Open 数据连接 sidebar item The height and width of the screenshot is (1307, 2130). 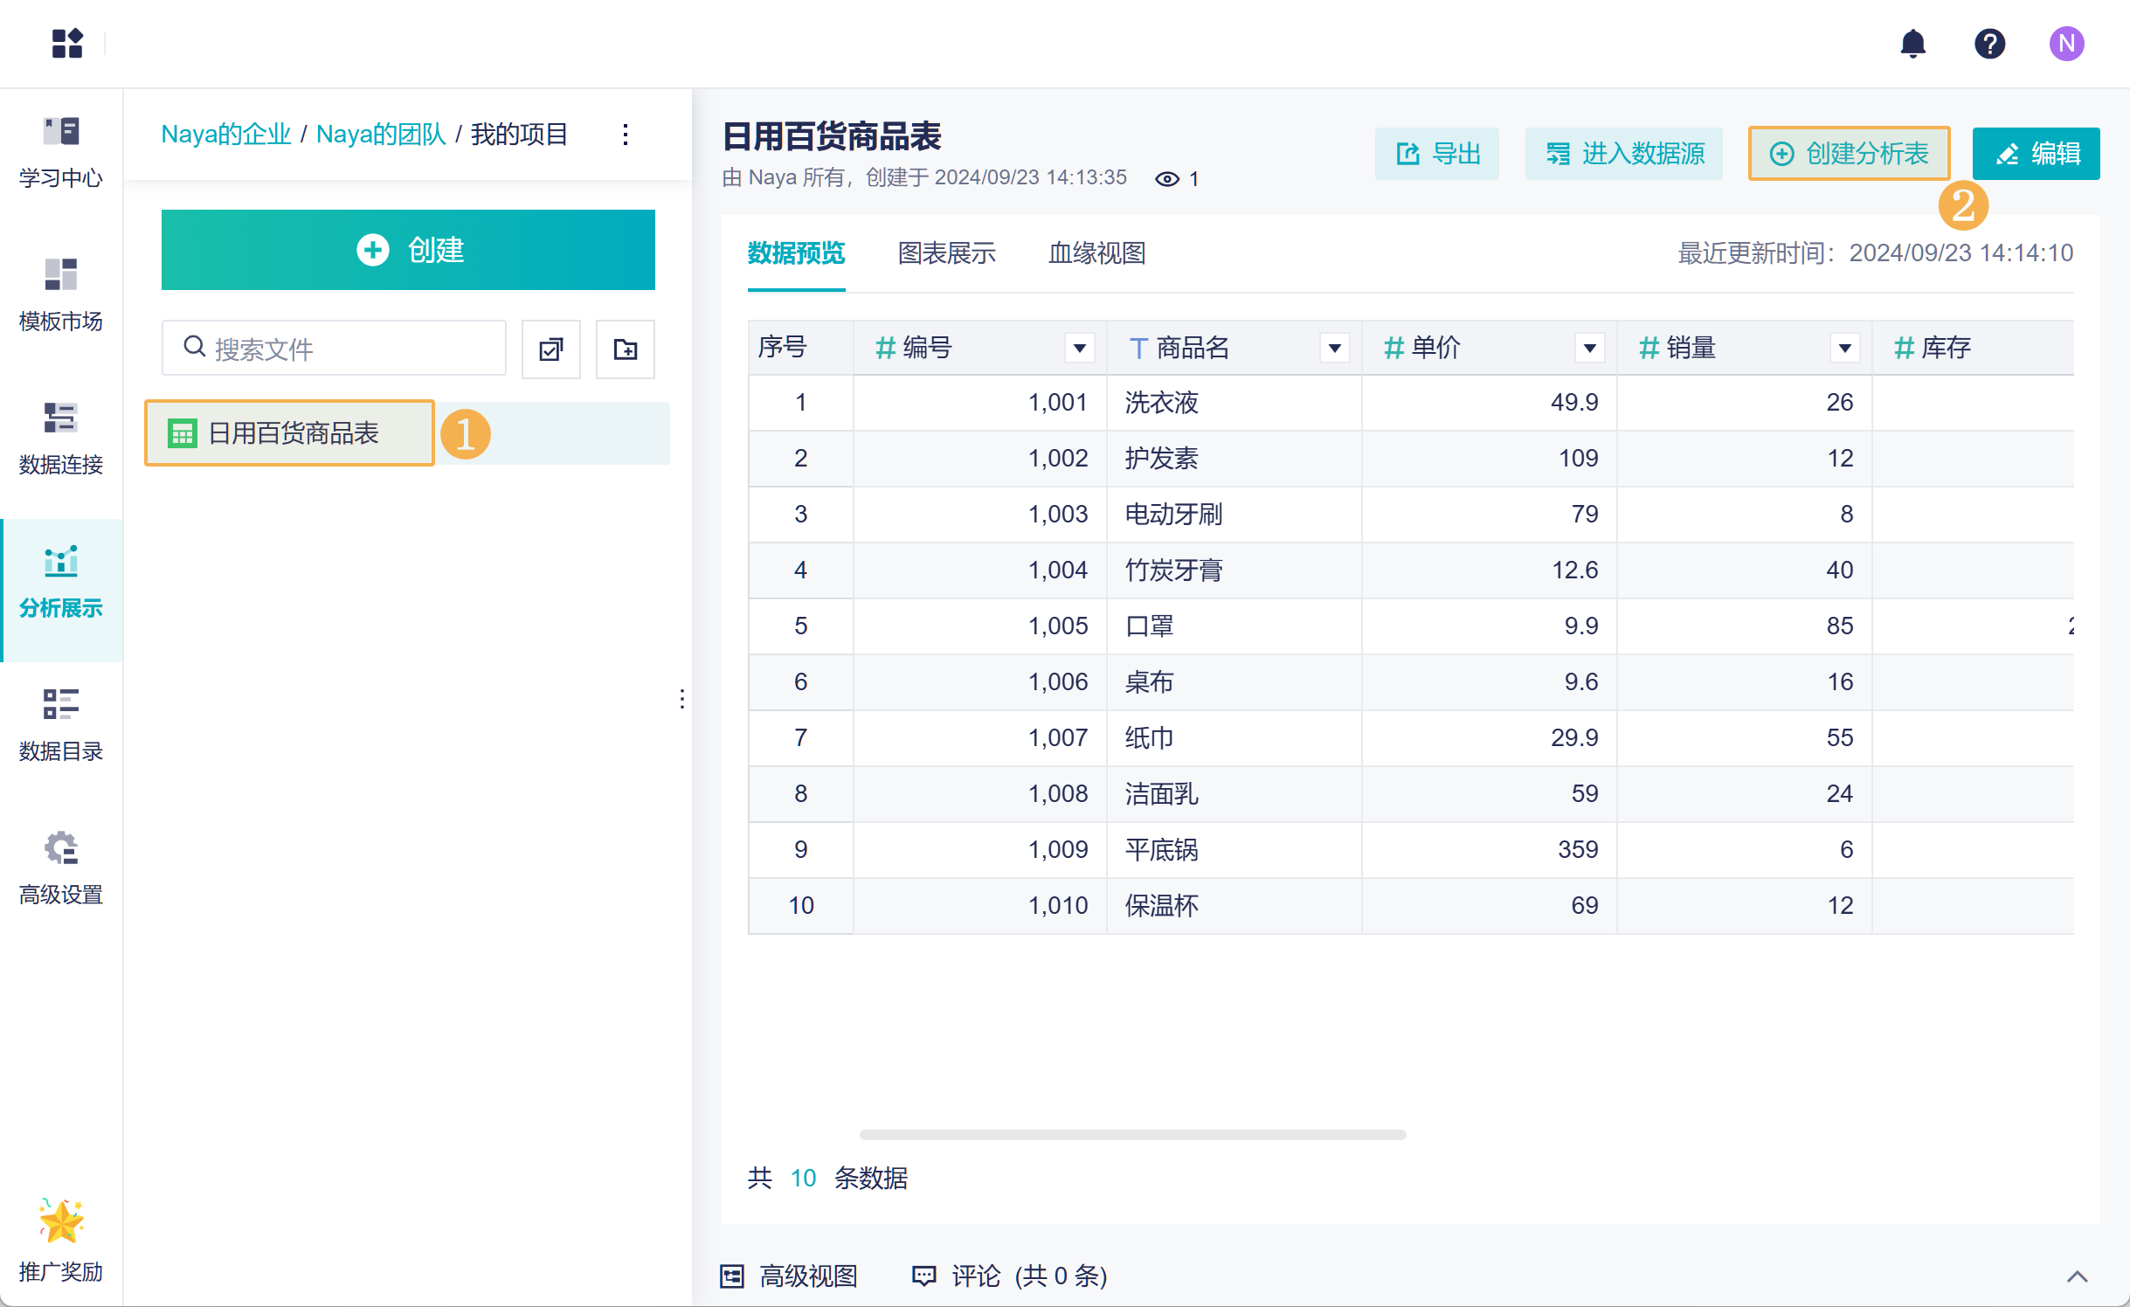click(x=61, y=439)
